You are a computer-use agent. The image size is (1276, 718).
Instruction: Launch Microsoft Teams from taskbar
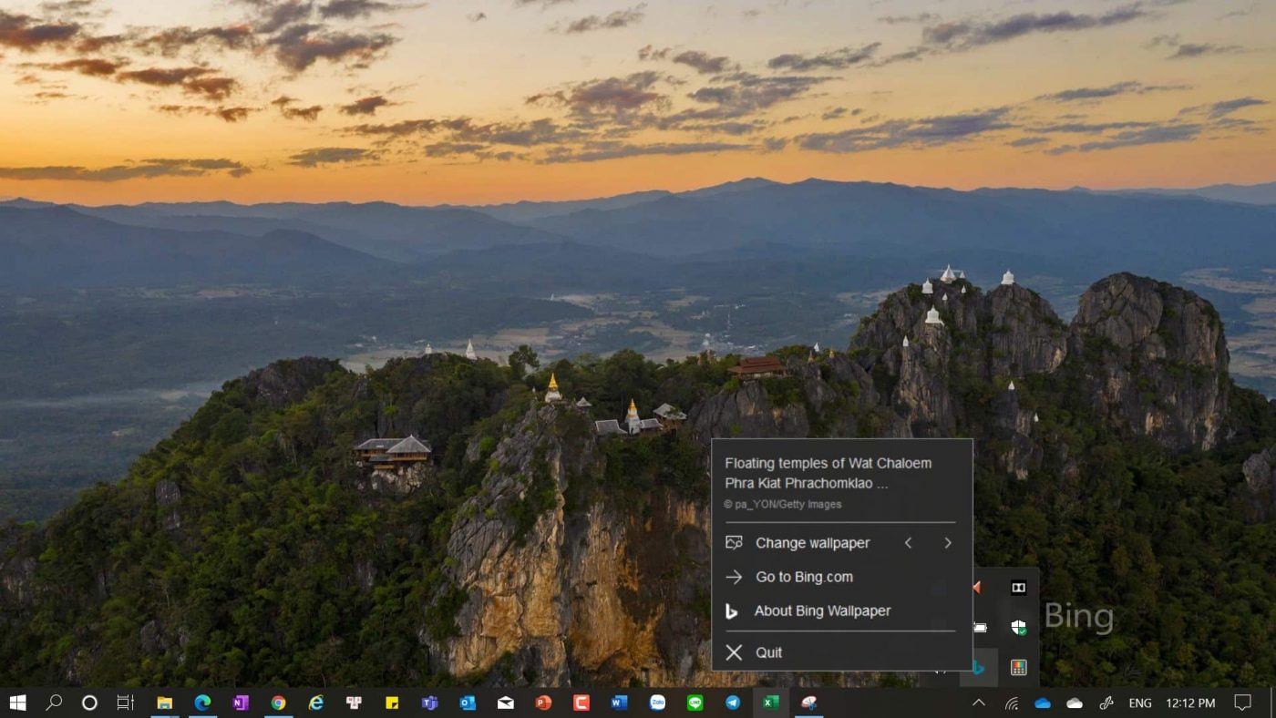tap(429, 703)
